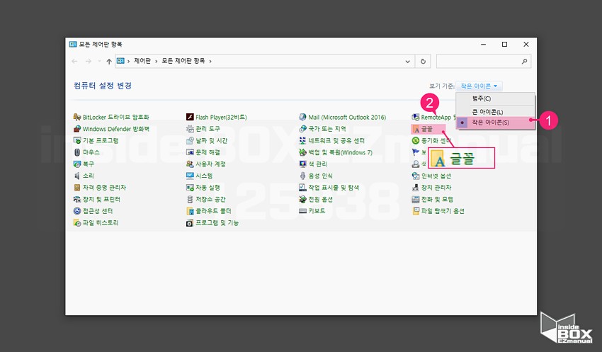Viewport: 602px width, 352px height.
Task: Click 모든 제어판 항목 breadcrumb
Action: 183,61
